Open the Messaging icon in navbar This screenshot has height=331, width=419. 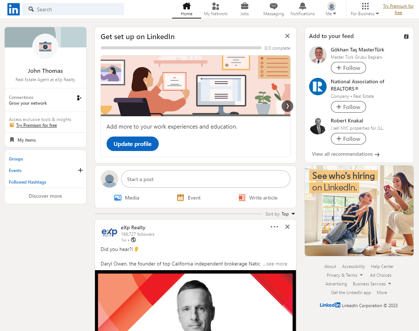pyautogui.click(x=273, y=7)
